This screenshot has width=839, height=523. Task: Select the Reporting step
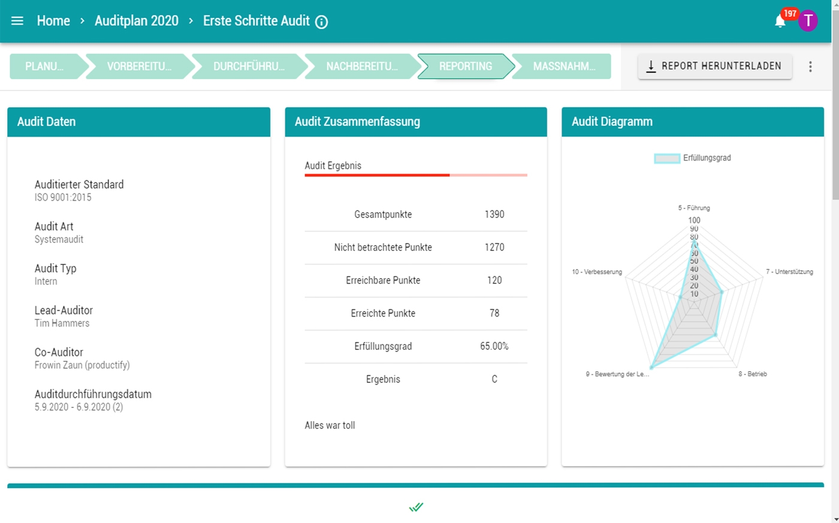(x=466, y=66)
